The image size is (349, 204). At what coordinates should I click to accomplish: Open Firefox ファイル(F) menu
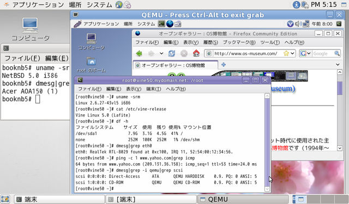[x=147, y=42]
